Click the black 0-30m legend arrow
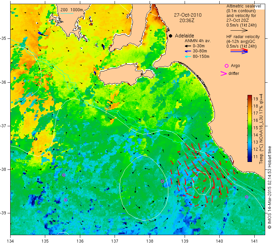The height and width of the screenshot is (245, 272). click(x=188, y=46)
